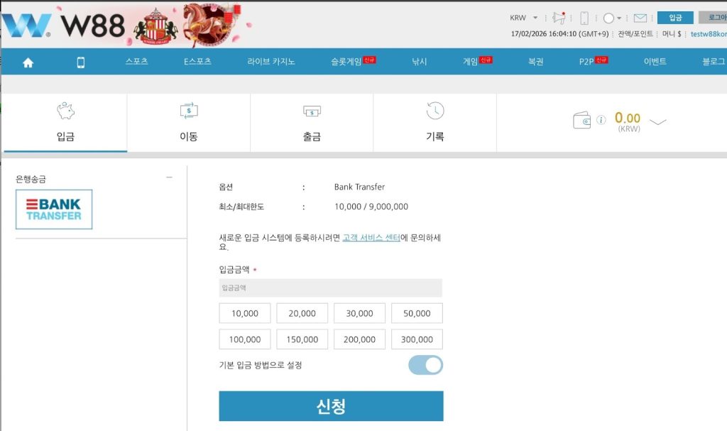This screenshot has height=431, width=727.
Task: Click 잔액/포인트 in header
Action: pyautogui.click(x=635, y=34)
